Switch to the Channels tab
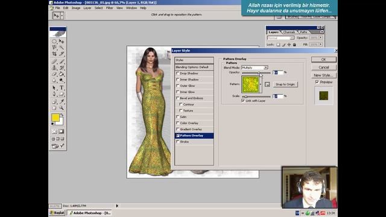Screen dimensions: 386x217 [289, 32]
